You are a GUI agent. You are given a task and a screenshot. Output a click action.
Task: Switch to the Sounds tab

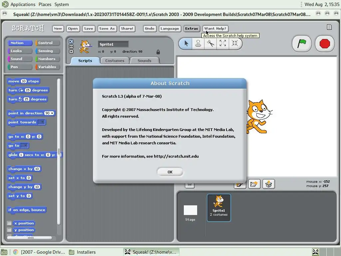coord(144,61)
